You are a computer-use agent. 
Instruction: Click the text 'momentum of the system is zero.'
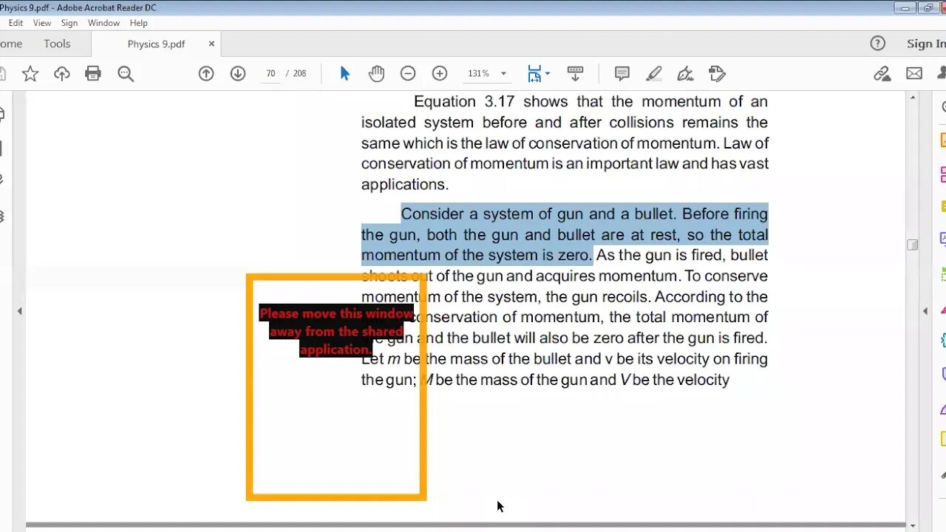click(x=477, y=256)
